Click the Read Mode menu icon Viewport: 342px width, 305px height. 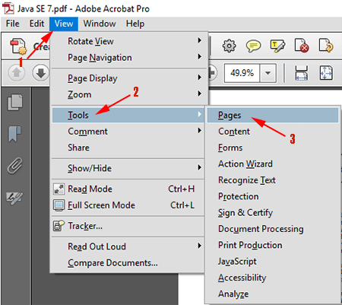click(x=59, y=189)
